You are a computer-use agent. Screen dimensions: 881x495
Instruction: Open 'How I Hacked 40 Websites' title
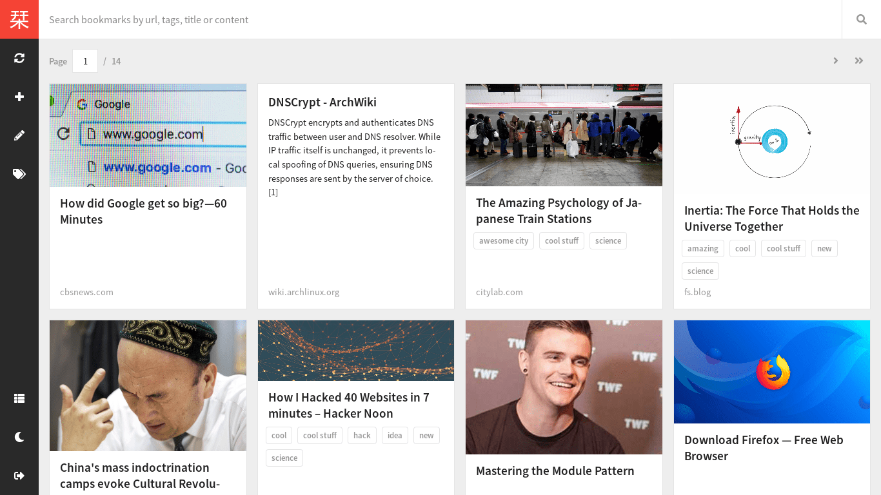tap(349, 405)
